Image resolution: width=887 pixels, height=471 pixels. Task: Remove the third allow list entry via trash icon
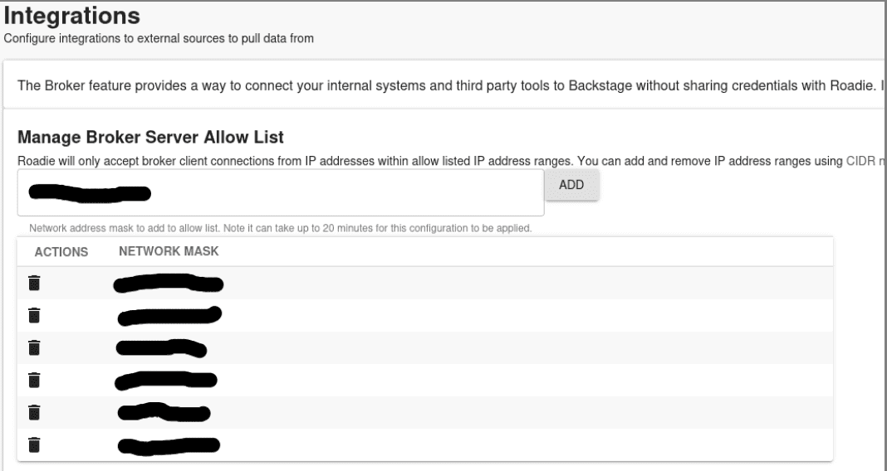coord(35,347)
